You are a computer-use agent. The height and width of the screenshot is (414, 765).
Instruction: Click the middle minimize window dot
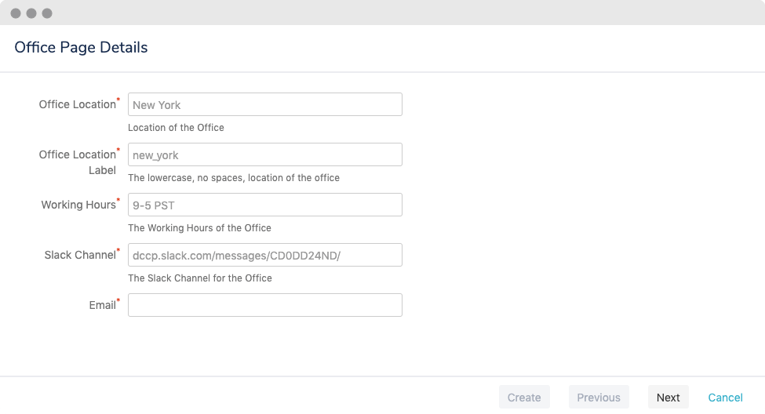coord(31,13)
